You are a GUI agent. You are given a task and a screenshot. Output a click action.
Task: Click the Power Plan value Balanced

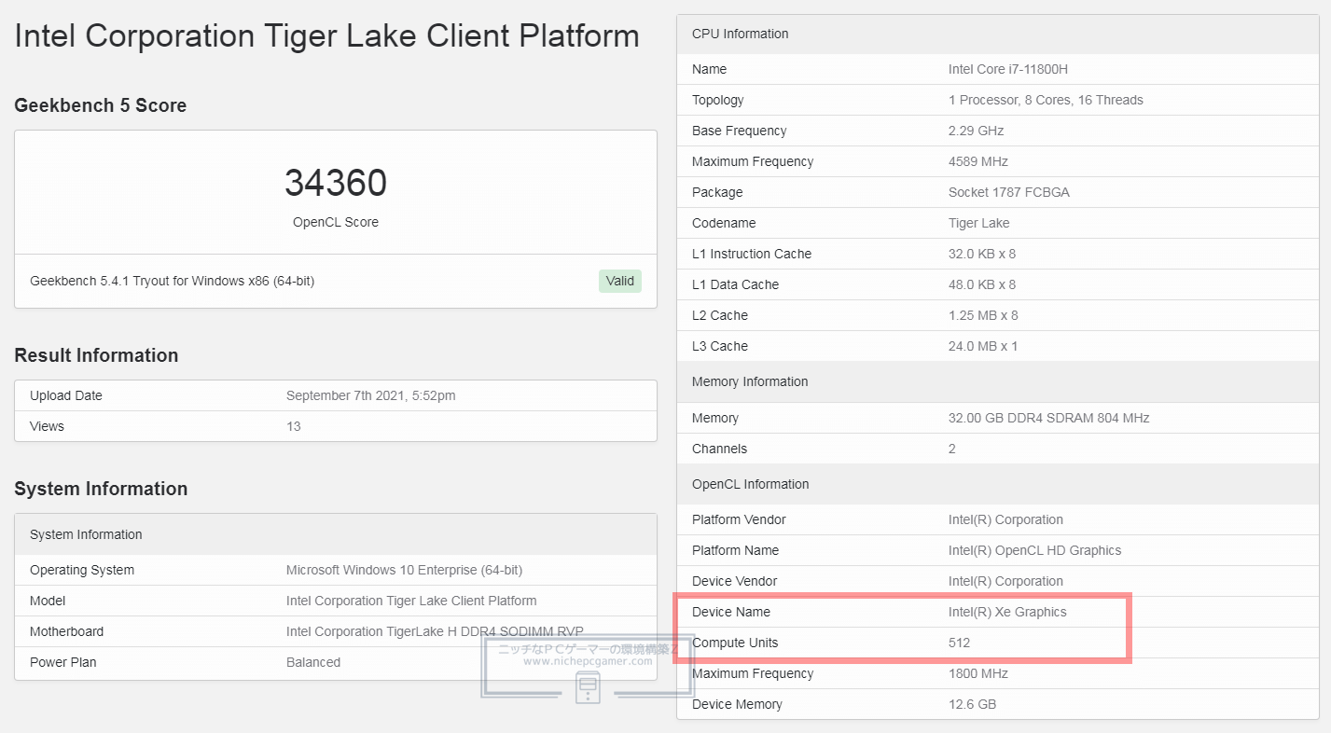click(313, 662)
